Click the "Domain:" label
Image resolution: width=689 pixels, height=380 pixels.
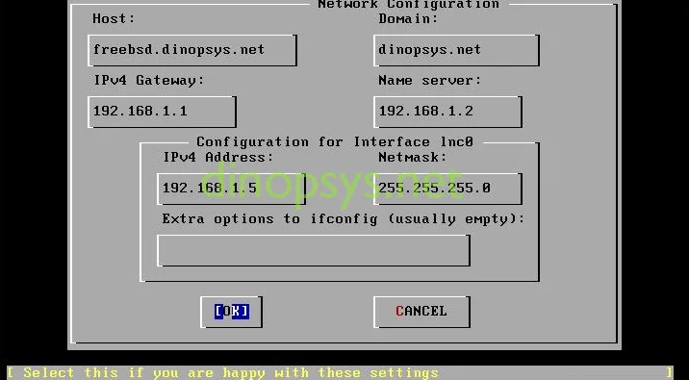pyautogui.click(x=408, y=19)
